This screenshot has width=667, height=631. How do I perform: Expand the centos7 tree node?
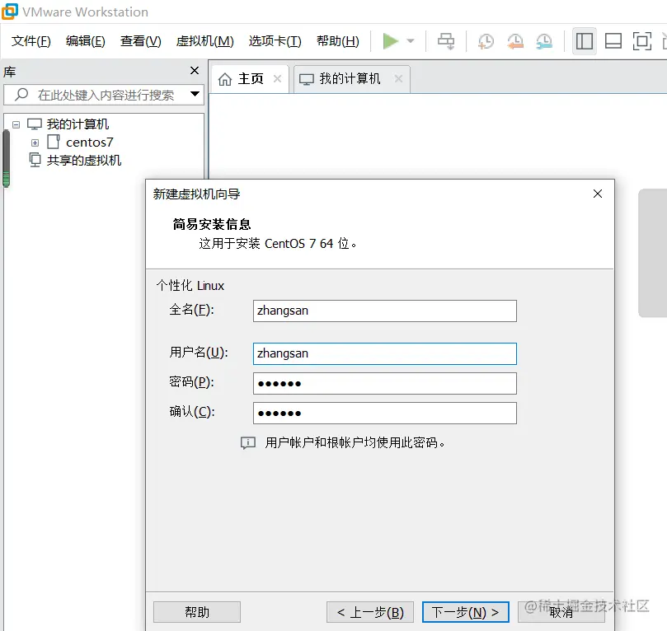coord(35,143)
